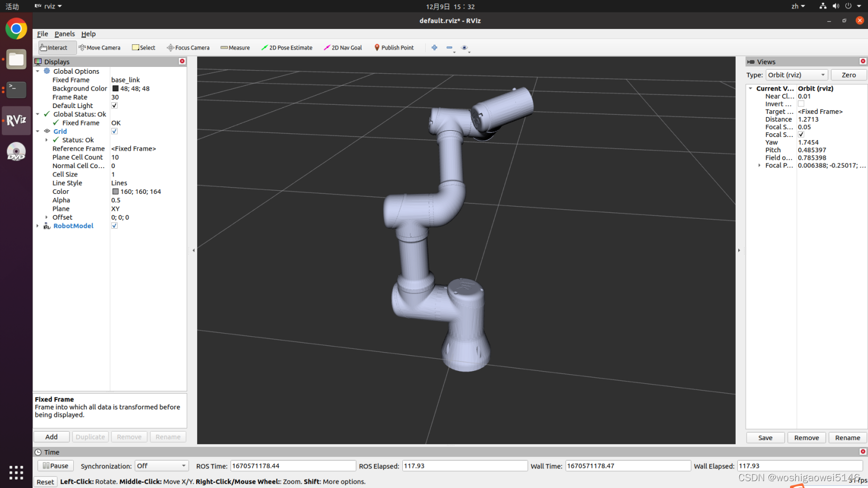Image resolution: width=868 pixels, height=488 pixels.
Task: Select the Publish Point tool
Action: click(394, 47)
